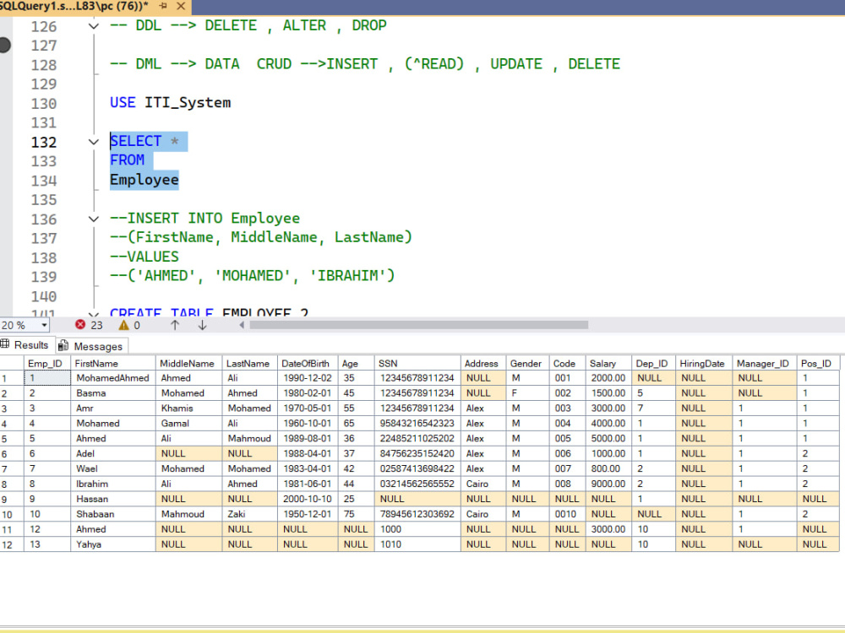Select the cell 'Yahya' in row 12
This screenshot has width=845, height=633.
112,544
